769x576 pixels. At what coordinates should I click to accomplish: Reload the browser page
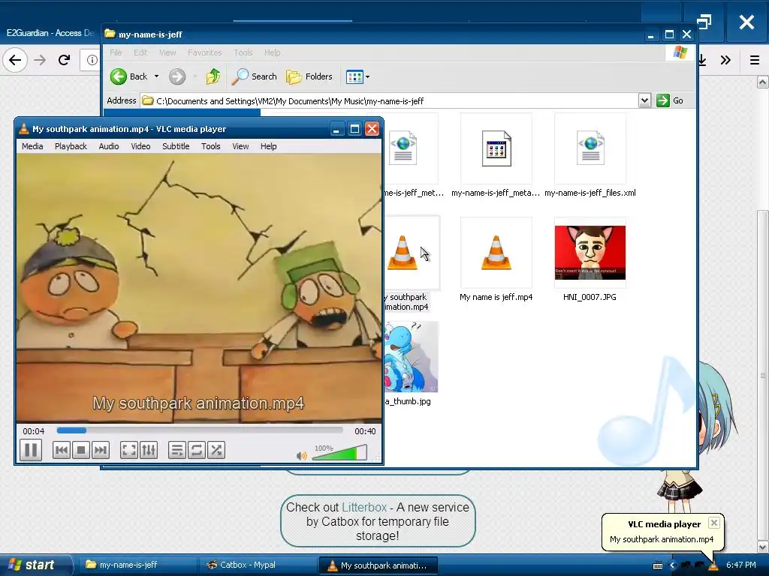[x=65, y=60]
